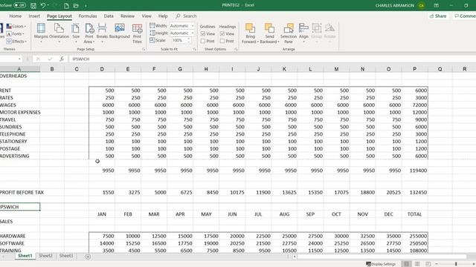Open the Breaks tool
476x267 pixels.
tap(102, 33)
